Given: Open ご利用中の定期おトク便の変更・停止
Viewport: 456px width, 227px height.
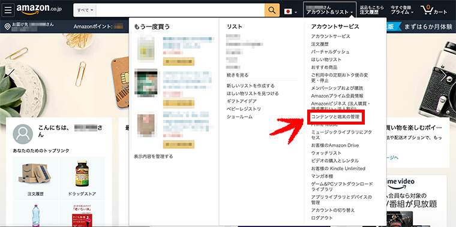Looking at the screenshot, I should click(x=340, y=77).
